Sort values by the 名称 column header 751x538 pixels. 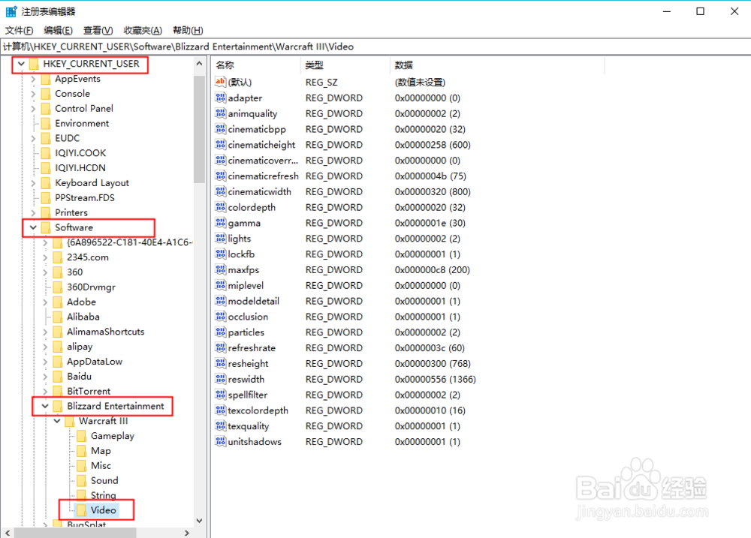coord(256,65)
